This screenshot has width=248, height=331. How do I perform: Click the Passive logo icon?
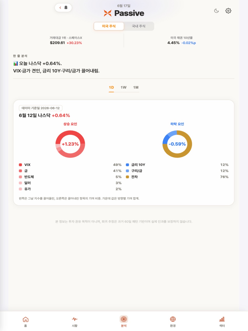pyautogui.click(x=108, y=13)
